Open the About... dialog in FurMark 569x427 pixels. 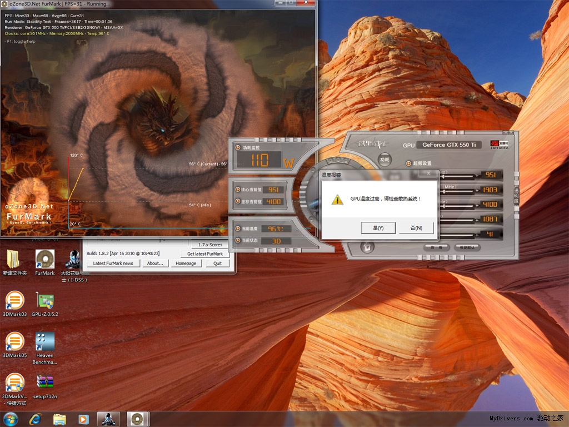156,263
